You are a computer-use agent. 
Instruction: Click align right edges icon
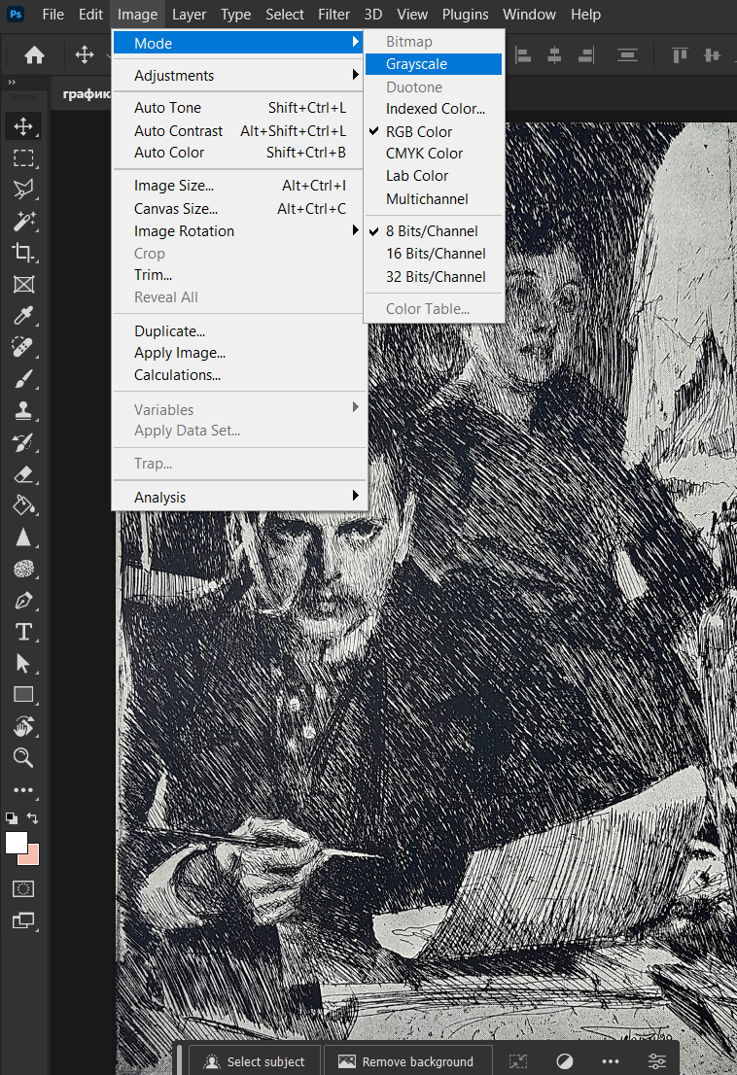point(586,54)
